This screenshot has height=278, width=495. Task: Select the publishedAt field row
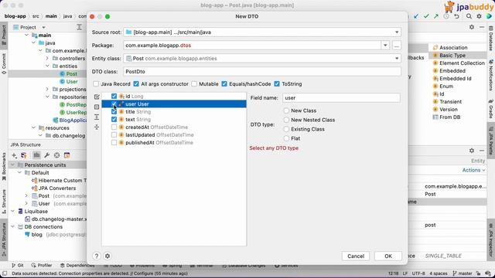tap(174, 142)
